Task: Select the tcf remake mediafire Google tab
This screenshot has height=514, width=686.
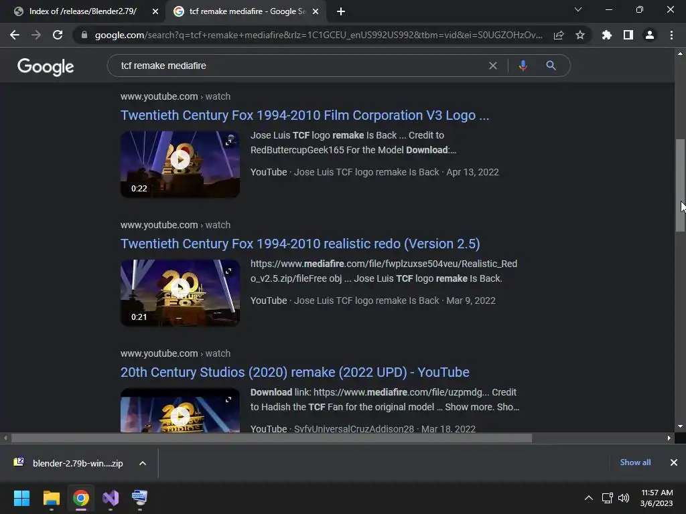Action: click(x=247, y=11)
